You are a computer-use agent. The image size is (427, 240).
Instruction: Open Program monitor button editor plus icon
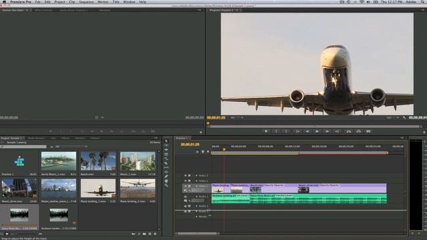(x=424, y=132)
